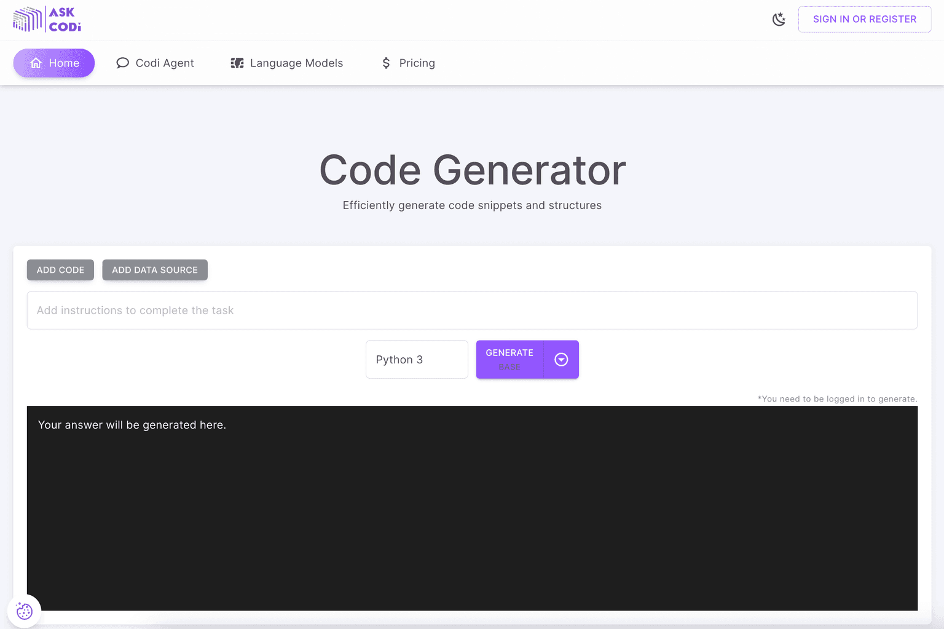This screenshot has height=629, width=944.
Task: Open the Python 3 language dropdown
Action: pos(417,360)
